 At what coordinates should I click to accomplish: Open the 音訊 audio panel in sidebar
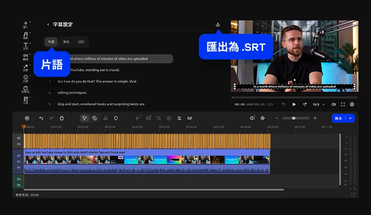pos(26,35)
